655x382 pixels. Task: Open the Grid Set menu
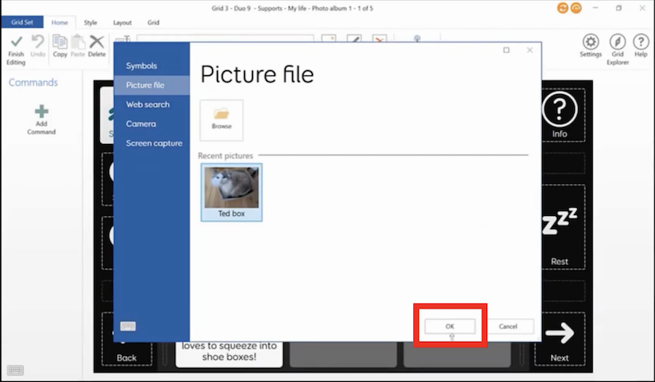[x=22, y=23]
